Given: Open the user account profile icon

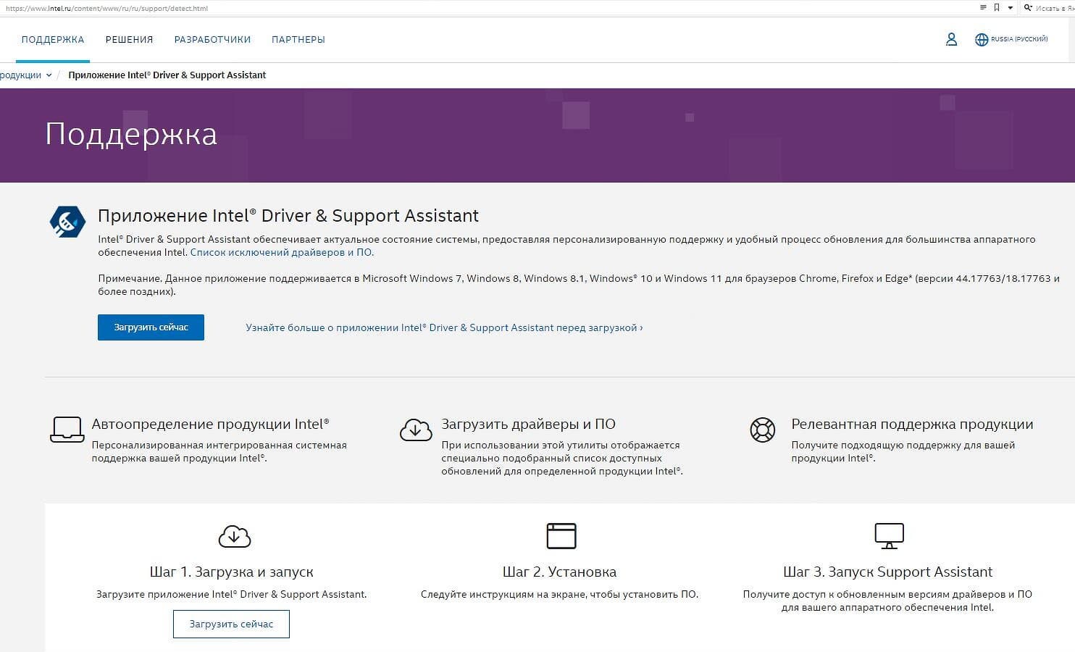Looking at the screenshot, I should pyautogui.click(x=951, y=40).
